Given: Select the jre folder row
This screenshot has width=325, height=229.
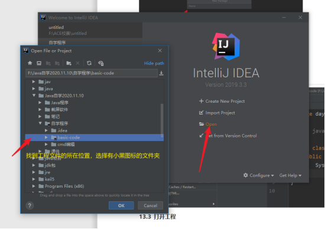Looking at the screenshot, I should point(95,172).
